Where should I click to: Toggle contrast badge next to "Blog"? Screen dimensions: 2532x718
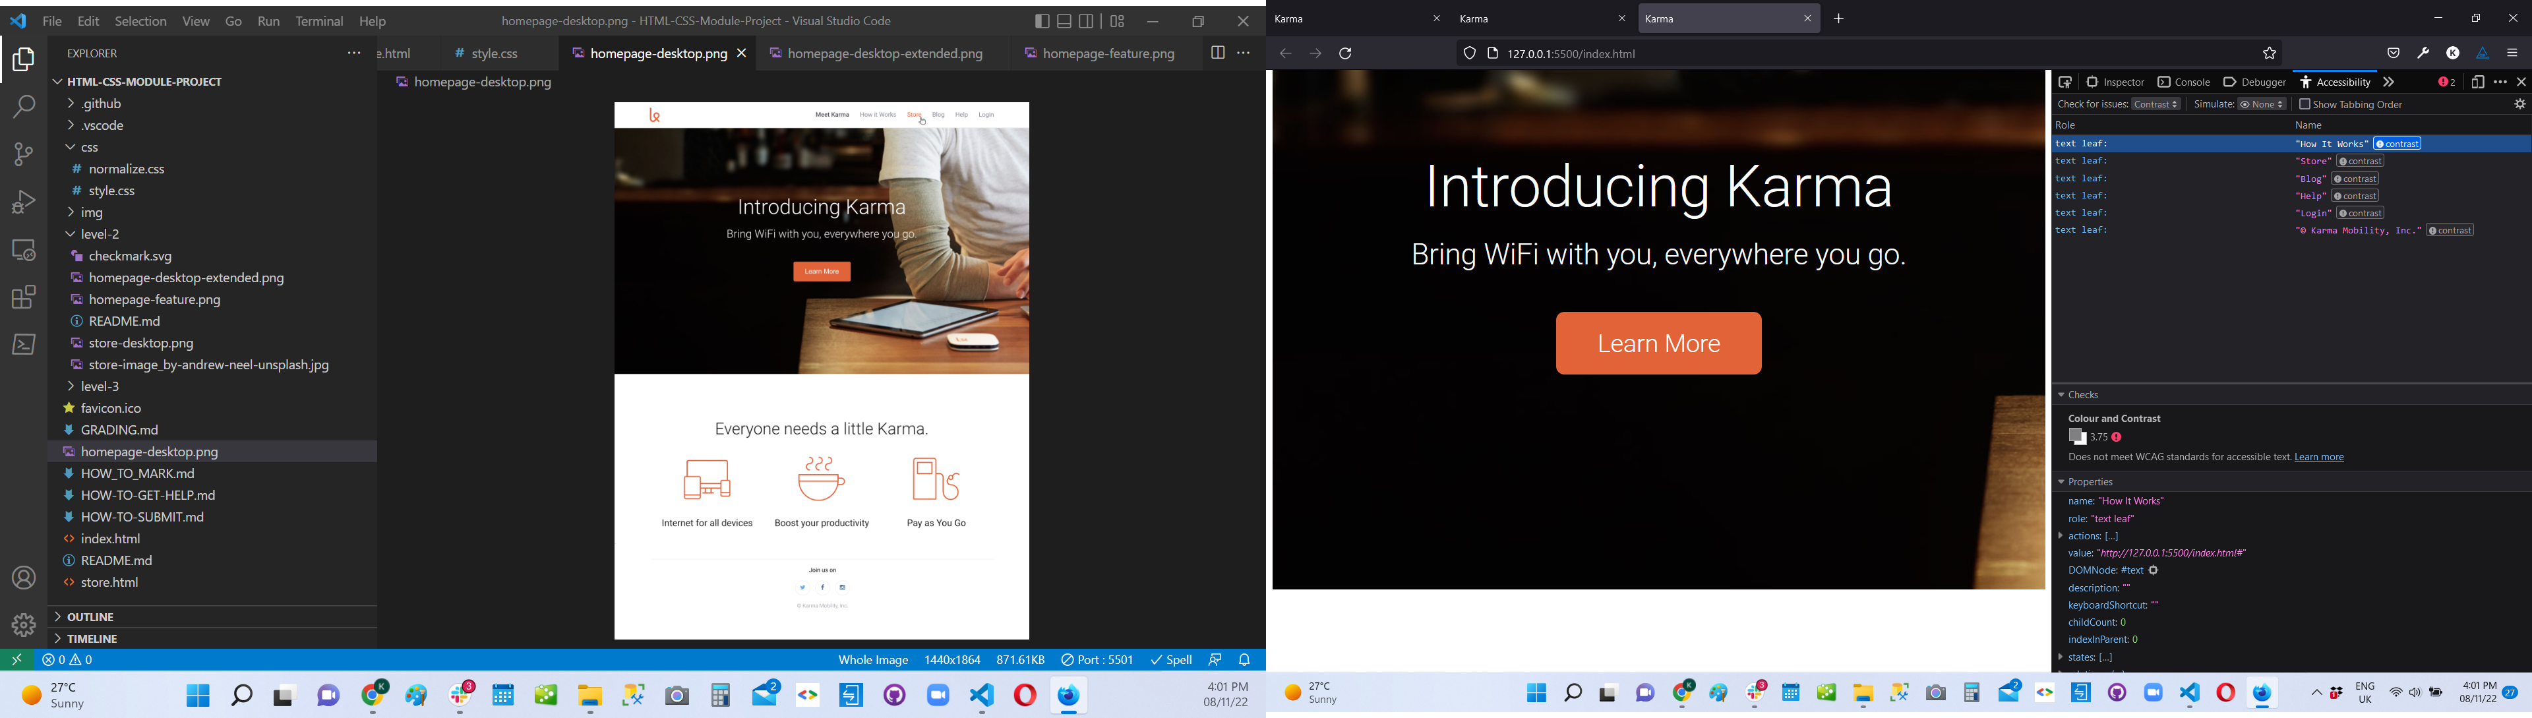pyautogui.click(x=2356, y=179)
